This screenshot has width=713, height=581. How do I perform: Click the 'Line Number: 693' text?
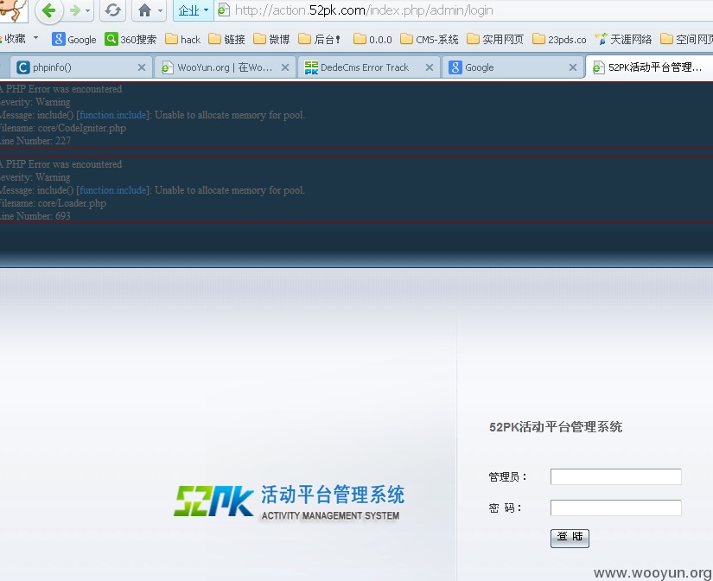point(35,215)
